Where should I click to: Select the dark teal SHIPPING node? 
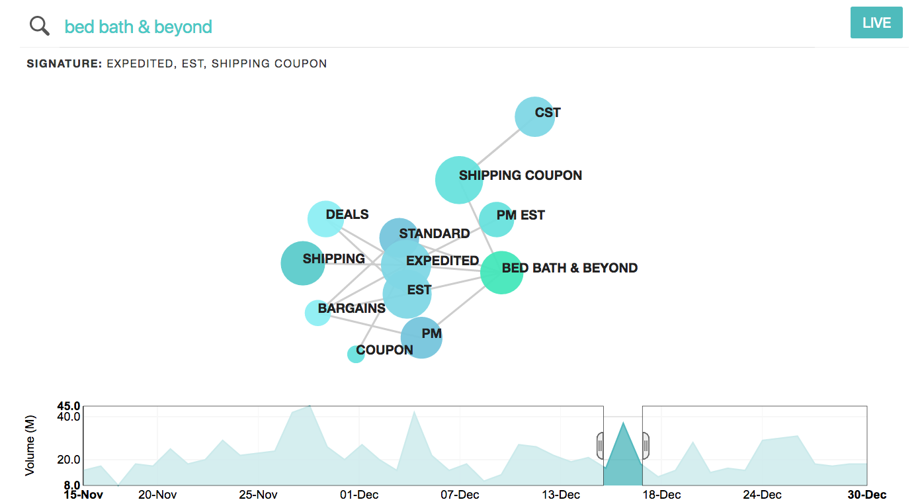[x=302, y=263]
